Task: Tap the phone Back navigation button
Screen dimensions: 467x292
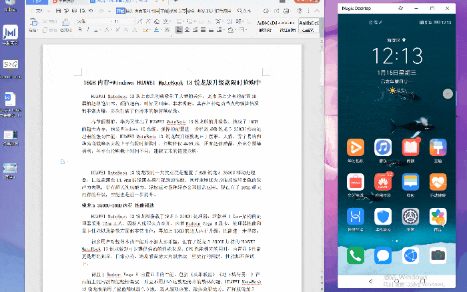Action: click(x=370, y=280)
